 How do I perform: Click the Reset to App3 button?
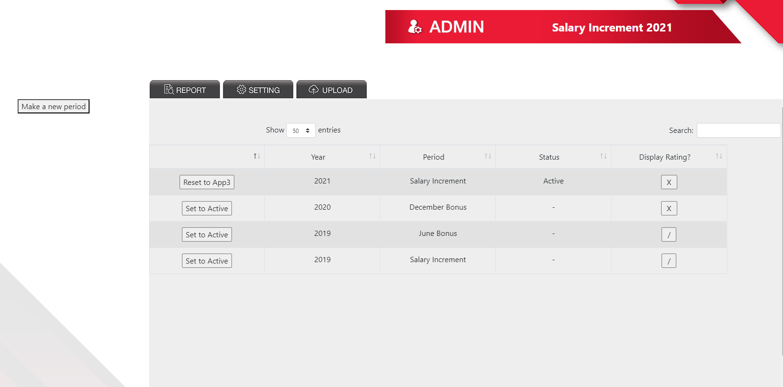207,182
